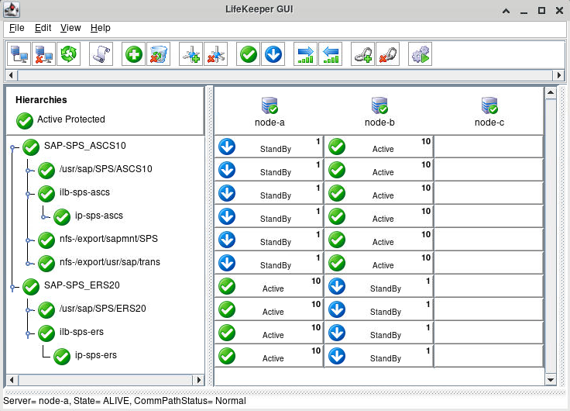Click the LifeKeeper application icon in title bar
The image size is (570, 411).
point(12,10)
